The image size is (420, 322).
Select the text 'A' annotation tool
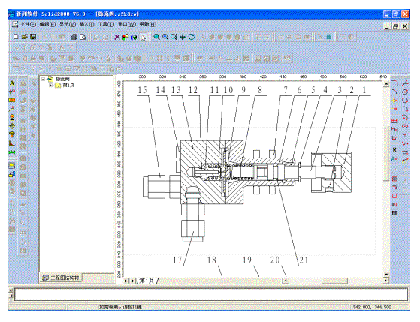click(x=12, y=83)
